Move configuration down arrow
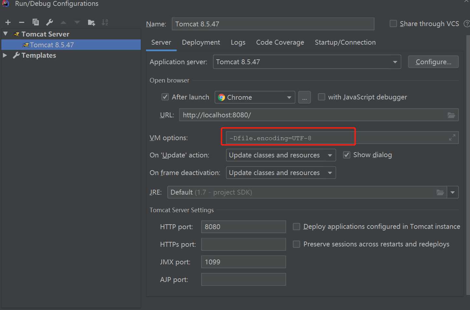This screenshot has height=310, width=470. pyautogui.click(x=77, y=22)
